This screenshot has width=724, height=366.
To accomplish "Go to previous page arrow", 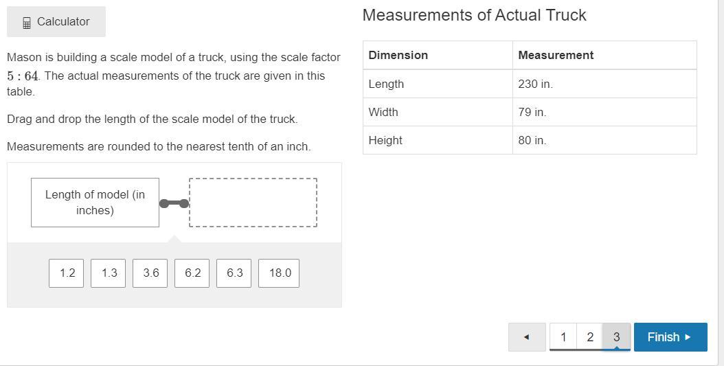I will (x=527, y=337).
